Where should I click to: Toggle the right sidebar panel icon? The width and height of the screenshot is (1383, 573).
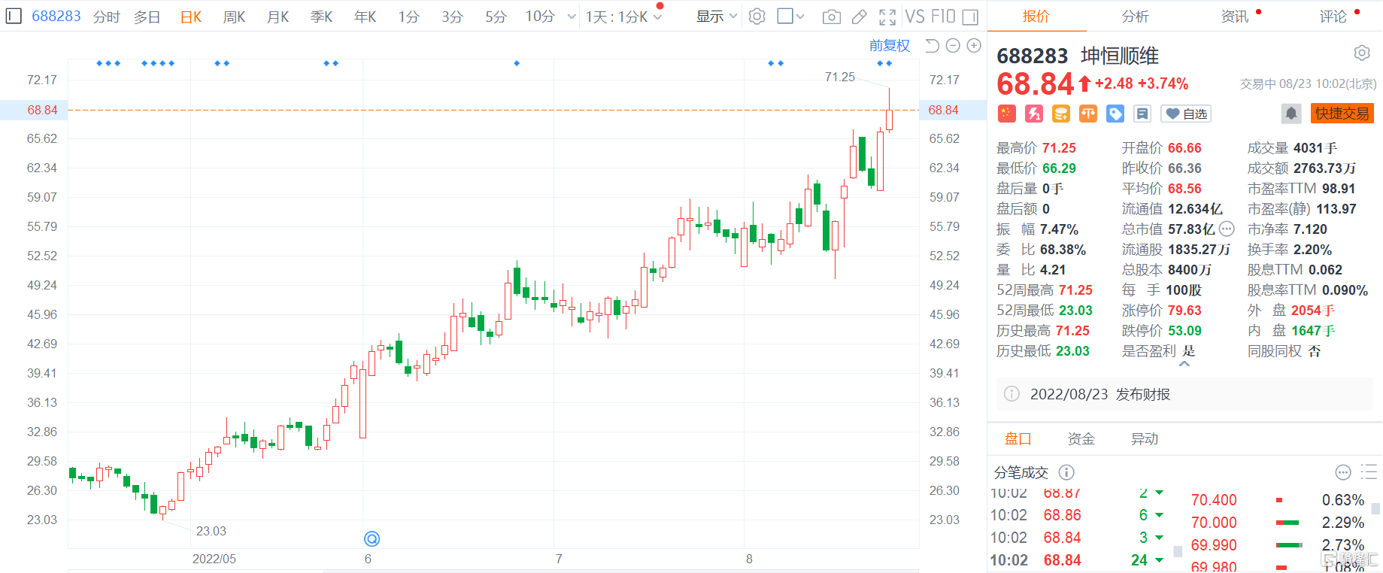(970, 17)
